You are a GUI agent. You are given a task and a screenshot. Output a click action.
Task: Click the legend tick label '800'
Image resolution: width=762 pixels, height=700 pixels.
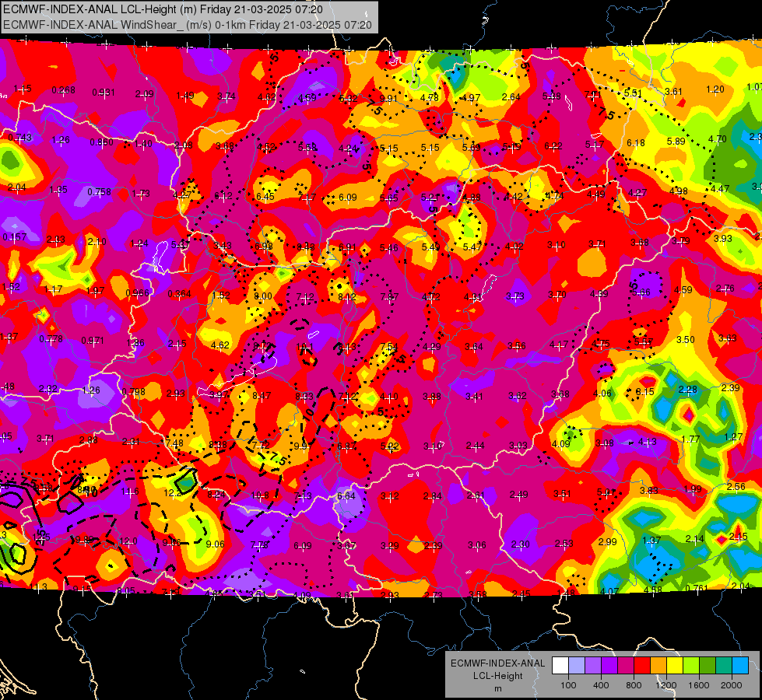(x=634, y=685)
